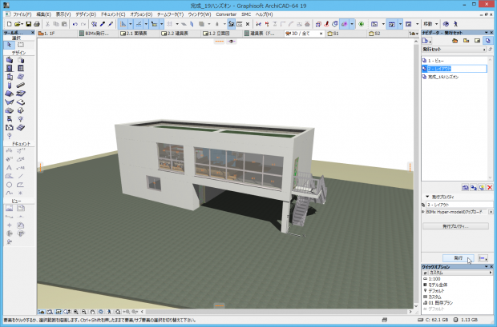
Task: Close the toolbox panel
Action: [x=32, y=33]
